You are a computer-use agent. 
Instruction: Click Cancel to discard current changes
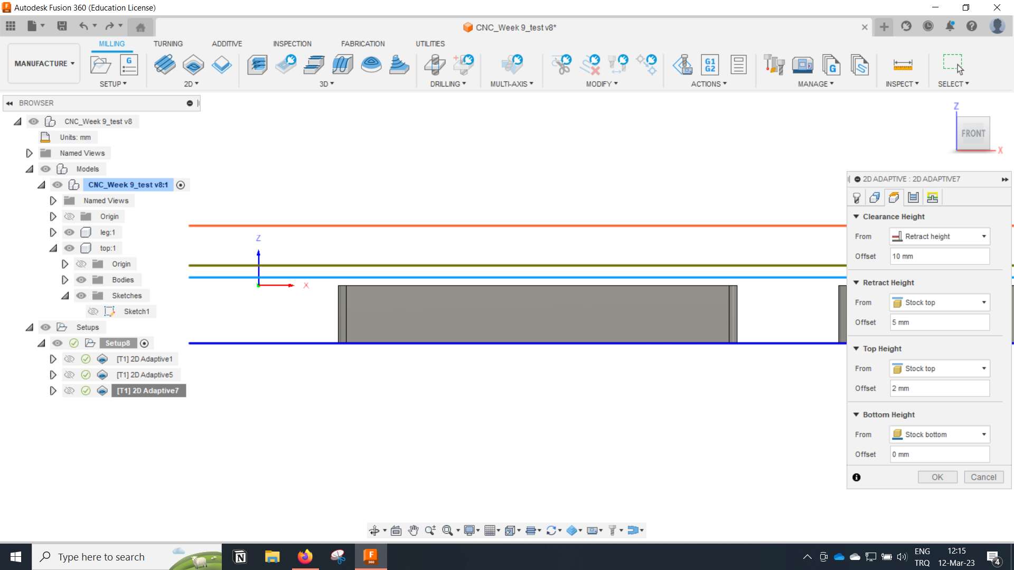[985, 477]
